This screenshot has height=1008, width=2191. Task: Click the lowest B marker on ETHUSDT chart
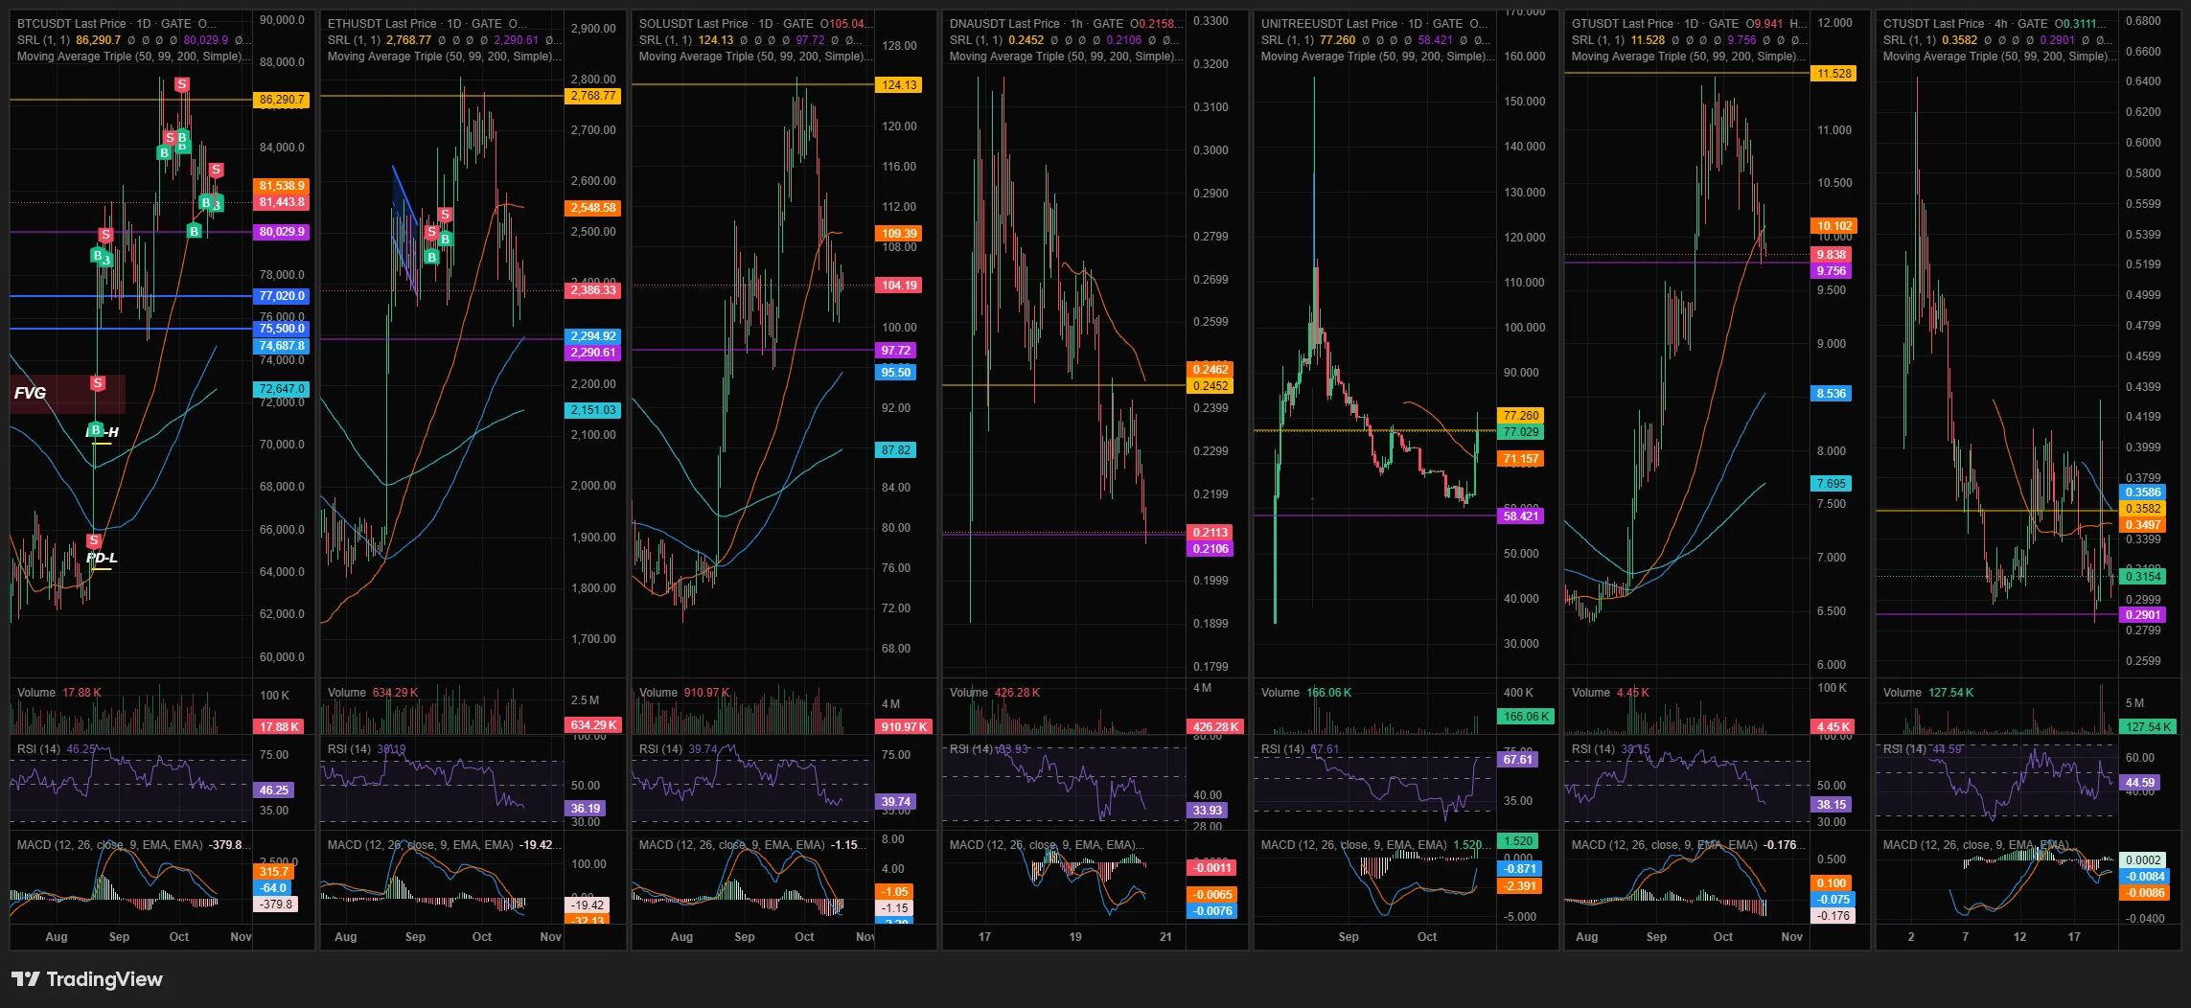click(x=431, y=257)
